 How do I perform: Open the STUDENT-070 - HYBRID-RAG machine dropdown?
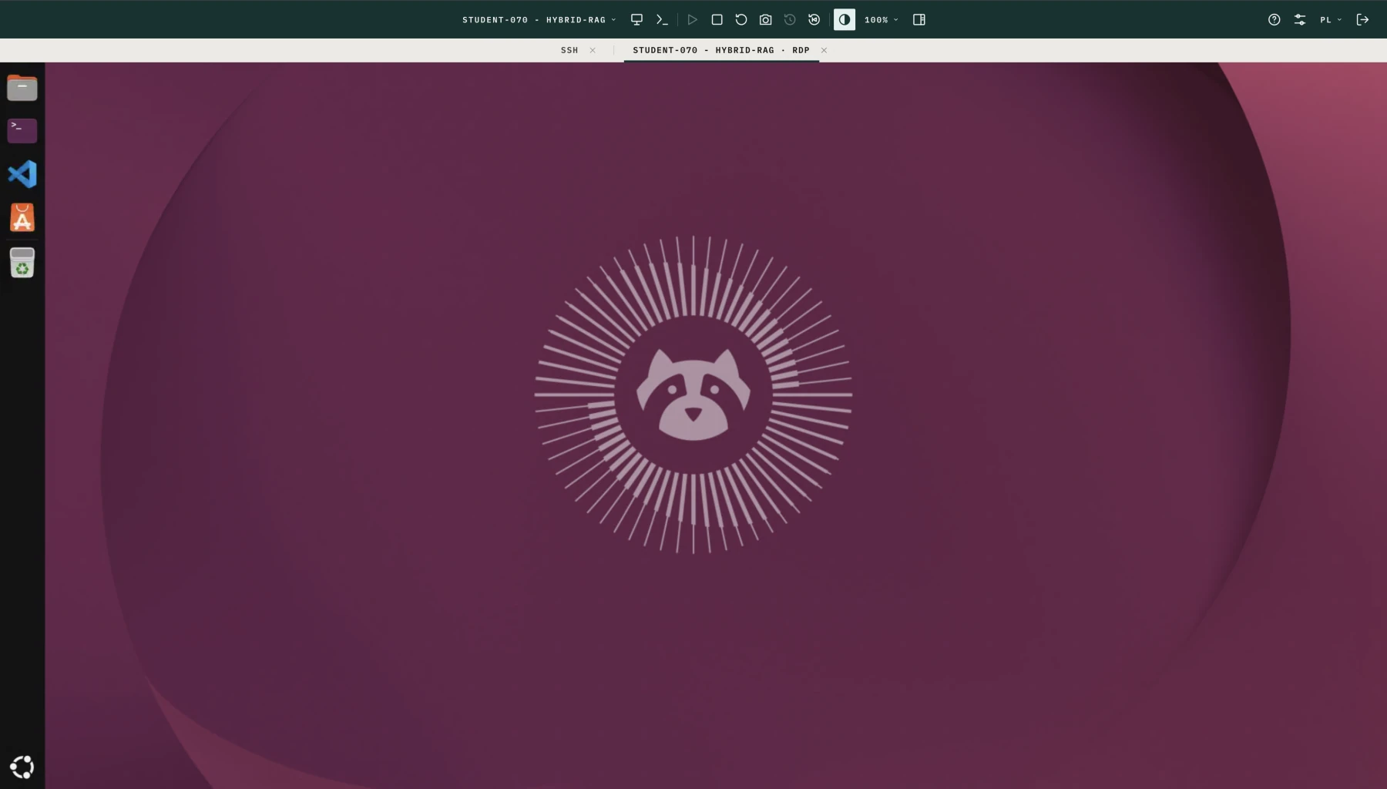pyautogui.click(x=539, y=20)
